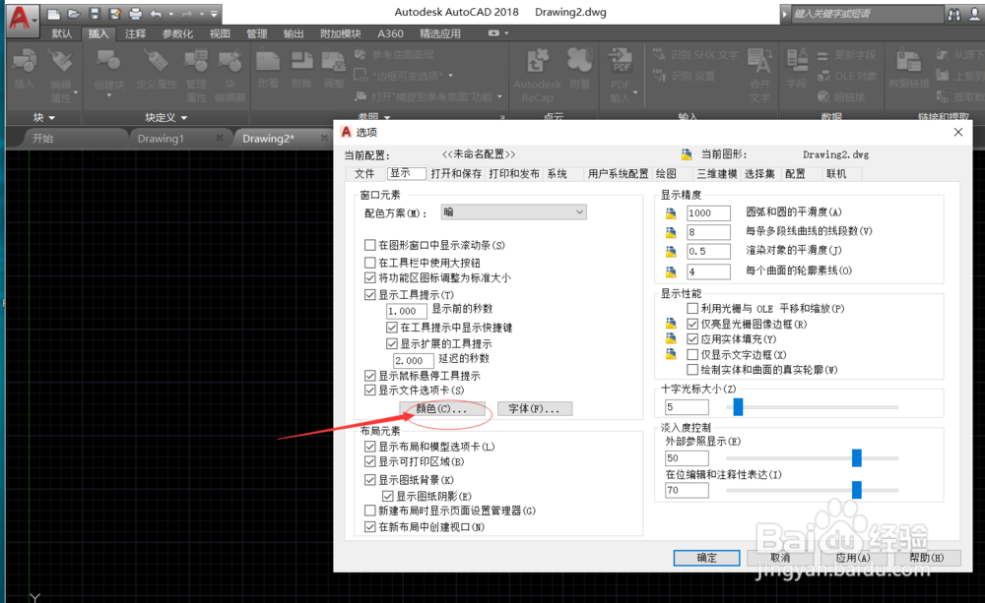
Task: Open the Undo history dropdown arrow
Action: tap(170, 14)
